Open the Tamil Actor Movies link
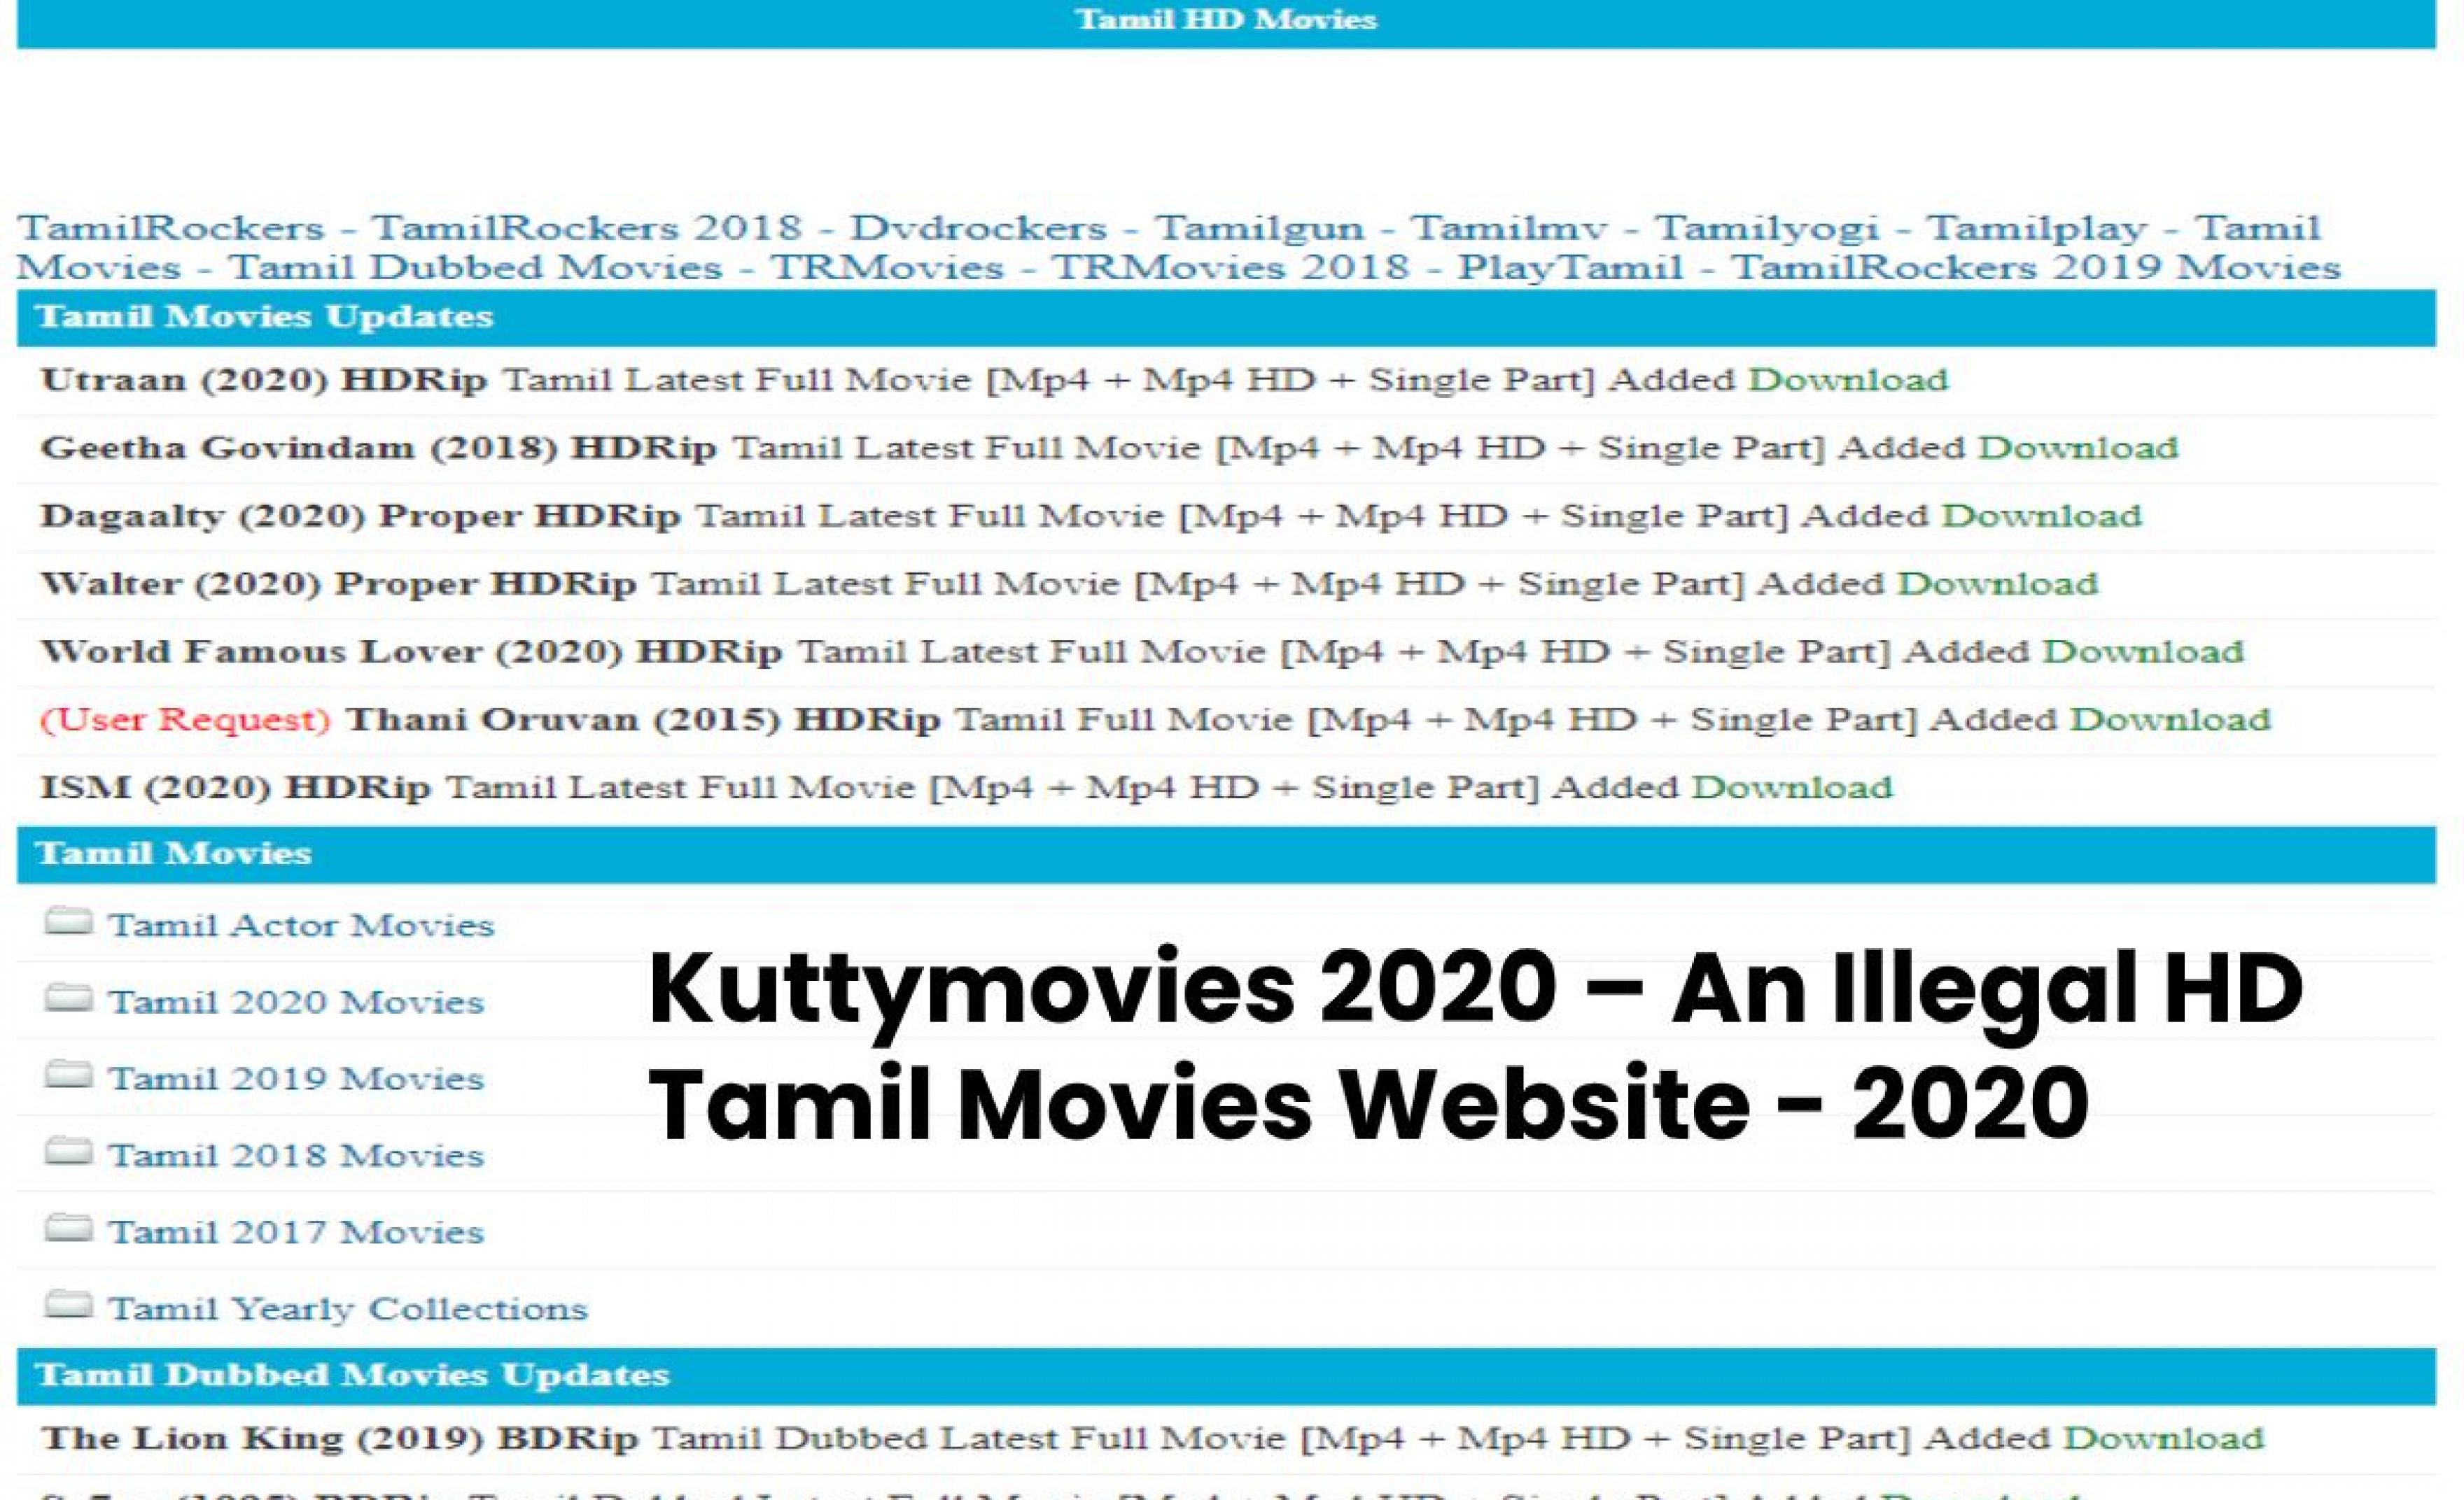The image size is (2464, 1500). pyautogui.click(x=301, y=926)
